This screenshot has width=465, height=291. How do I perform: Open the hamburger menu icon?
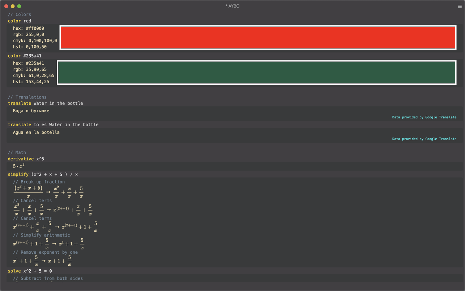click(x=460, y=6)
